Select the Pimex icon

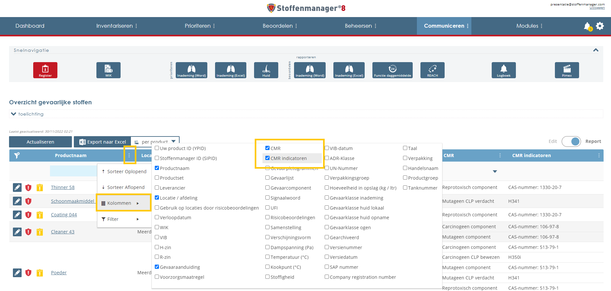(x=567, y=70)
